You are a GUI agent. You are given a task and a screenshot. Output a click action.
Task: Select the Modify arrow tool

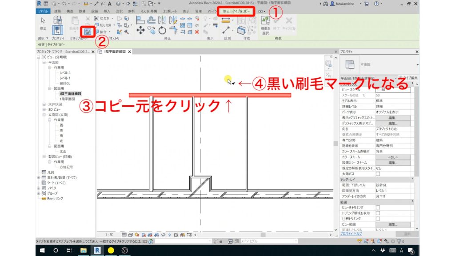click(43, 20)
